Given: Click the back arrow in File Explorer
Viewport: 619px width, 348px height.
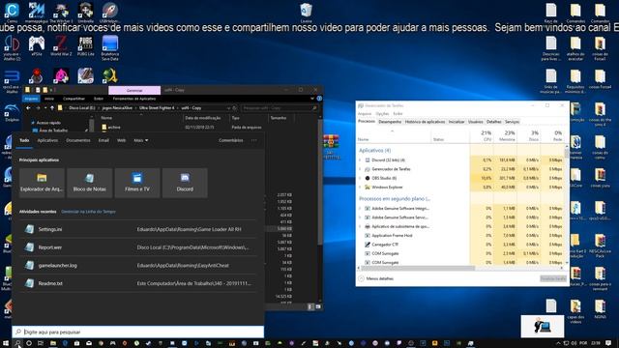Looking at the screenshot, I should pos(28,107).
